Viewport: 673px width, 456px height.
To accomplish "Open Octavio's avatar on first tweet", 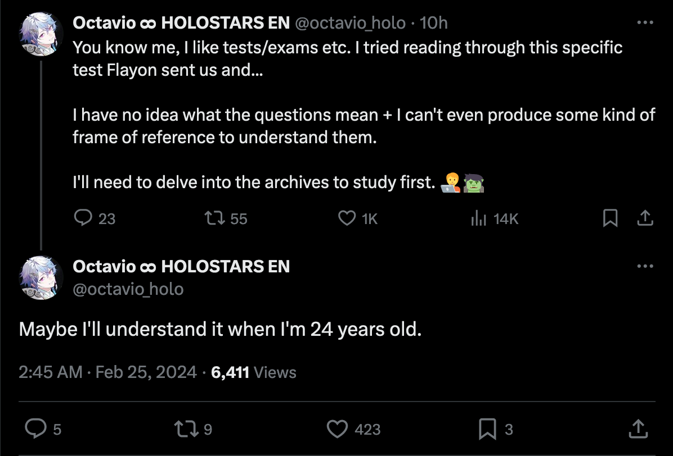I will click(41, 34).
